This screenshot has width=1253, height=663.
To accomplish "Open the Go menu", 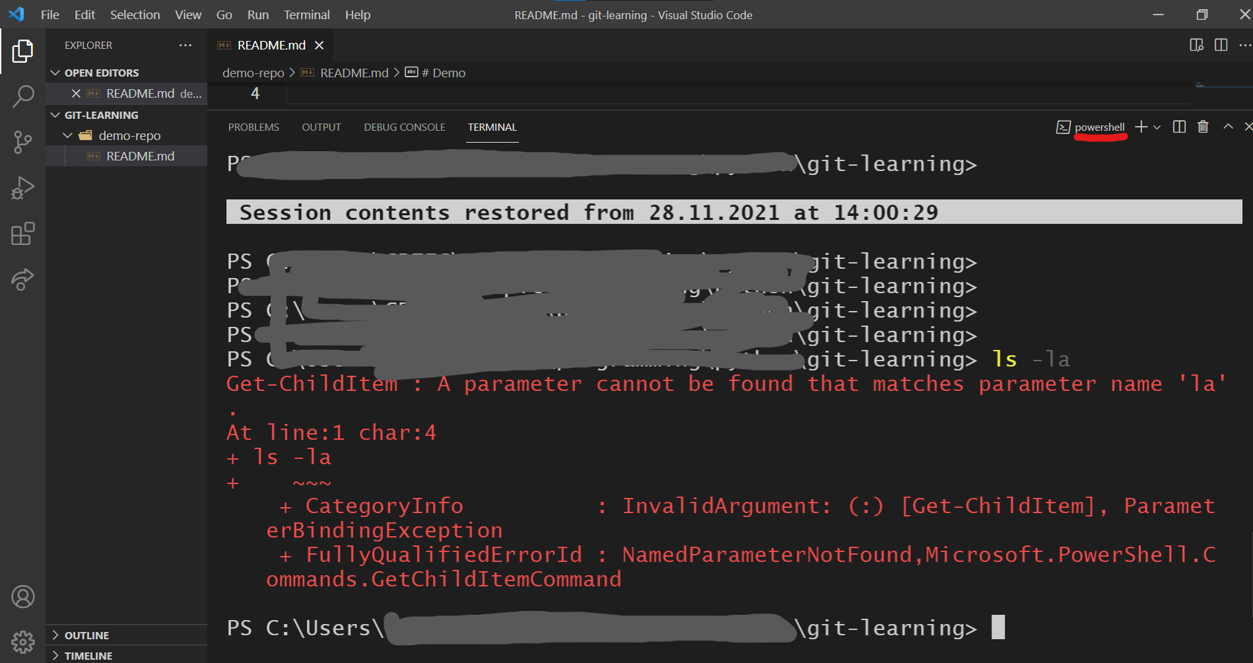I will click(224, 15).
